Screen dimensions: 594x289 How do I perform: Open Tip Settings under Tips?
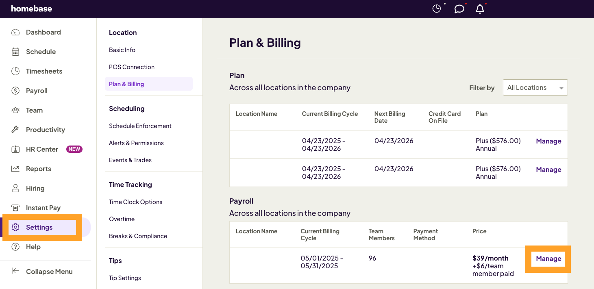(x=125, y=278)
